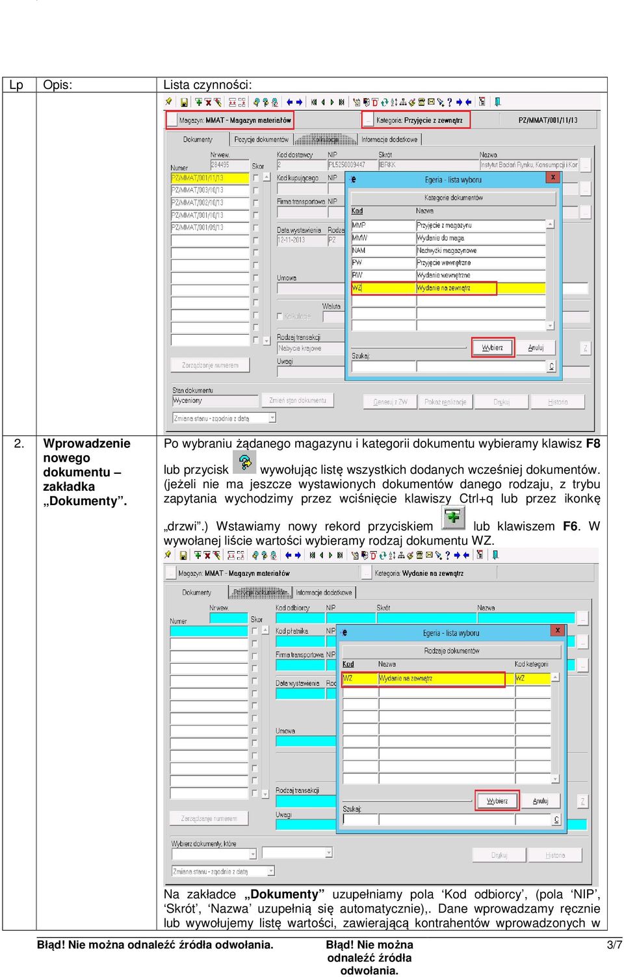Click the Zmień stan dokumentu button
Viewport: 624px width, 977px height.
click(298, 400)
